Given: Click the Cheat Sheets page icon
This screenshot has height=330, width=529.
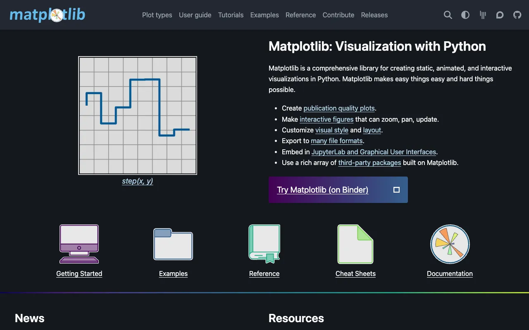Looking at the screenshot, I should (355, 244).
